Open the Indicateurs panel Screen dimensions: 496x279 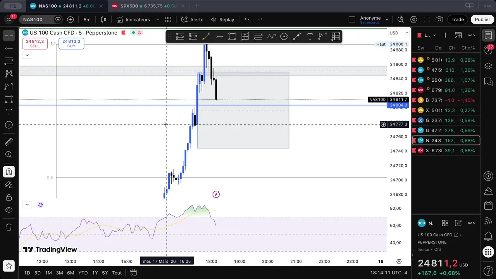(x=133, y=19)
